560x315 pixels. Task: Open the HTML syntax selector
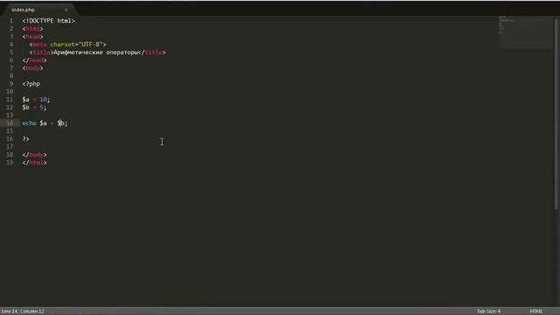(535, 311)
